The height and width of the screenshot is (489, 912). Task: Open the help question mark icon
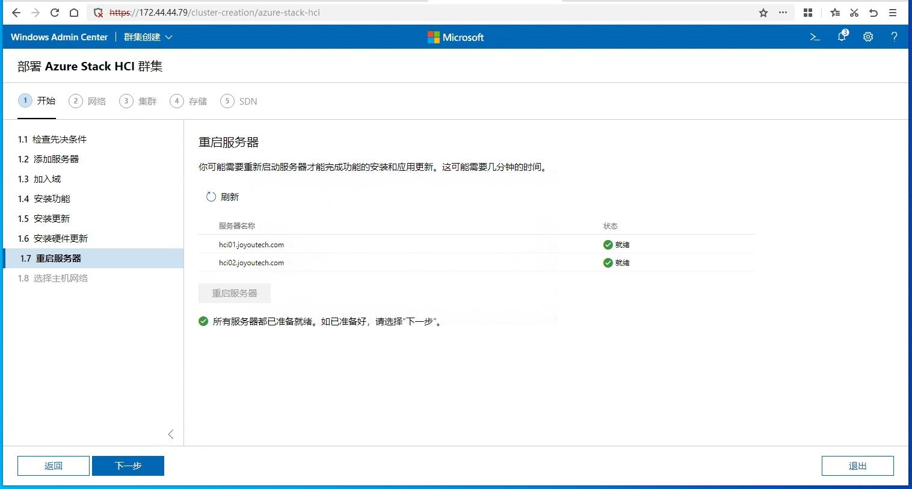point(895,37)
